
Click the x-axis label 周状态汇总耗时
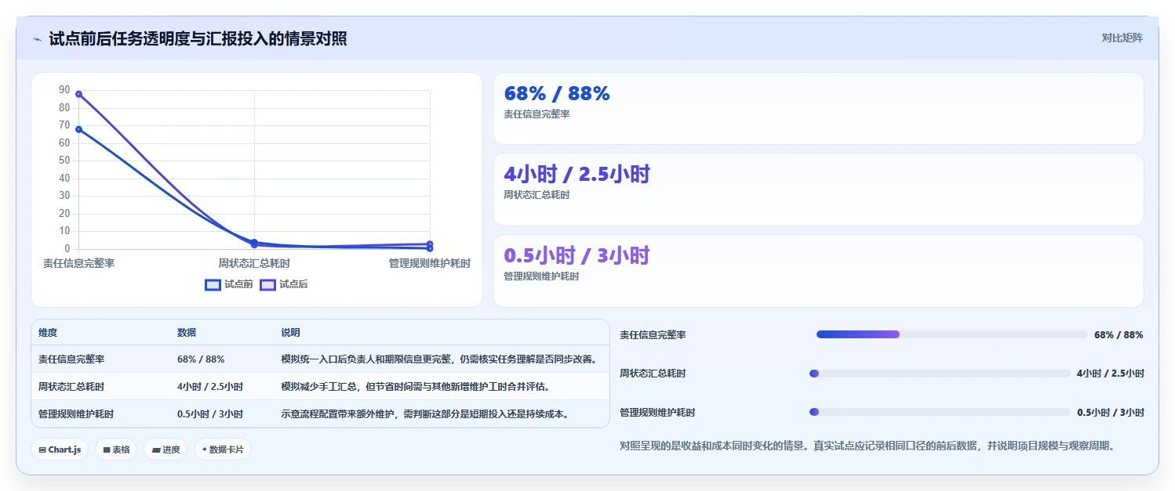[x=253, y=264]
